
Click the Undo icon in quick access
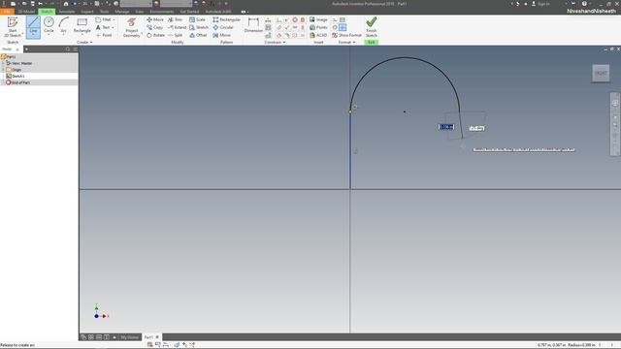point(40,4)
